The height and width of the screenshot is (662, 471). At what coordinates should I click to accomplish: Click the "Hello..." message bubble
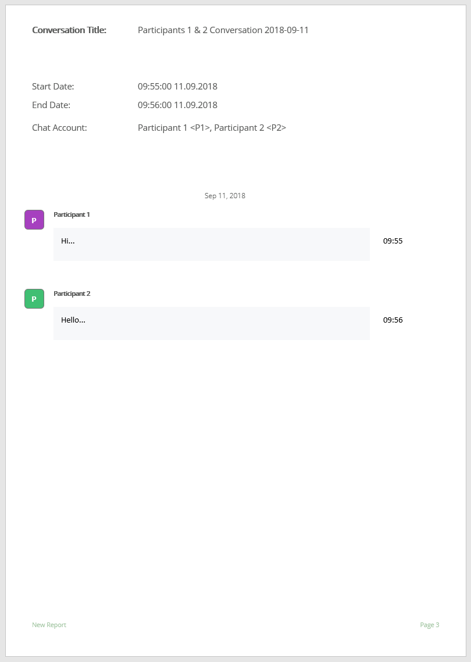(211, 323)
